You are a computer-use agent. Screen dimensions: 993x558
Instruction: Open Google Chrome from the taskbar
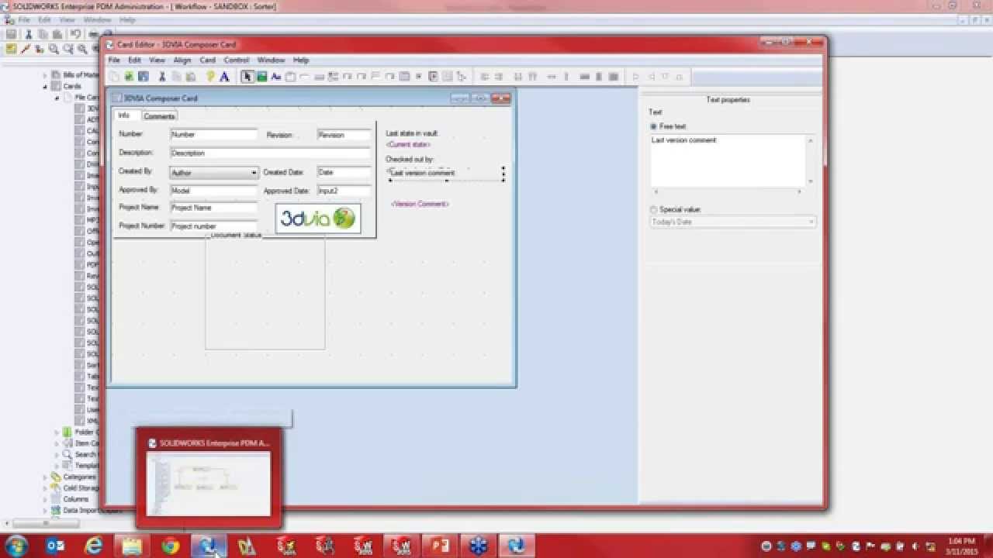[x=171, y=546]
